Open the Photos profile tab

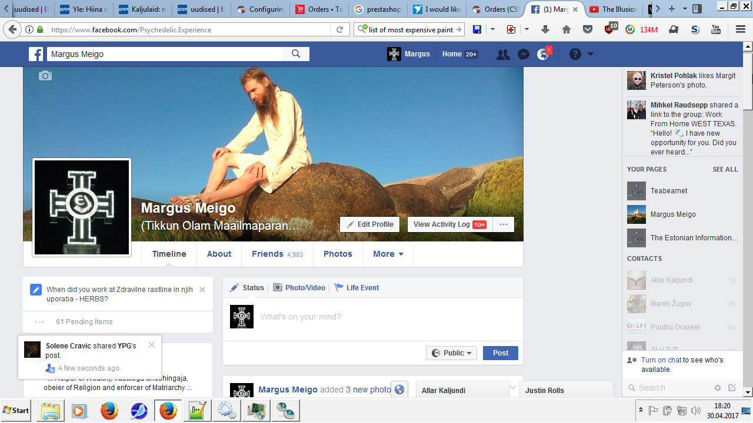click(x=338, y=254)
